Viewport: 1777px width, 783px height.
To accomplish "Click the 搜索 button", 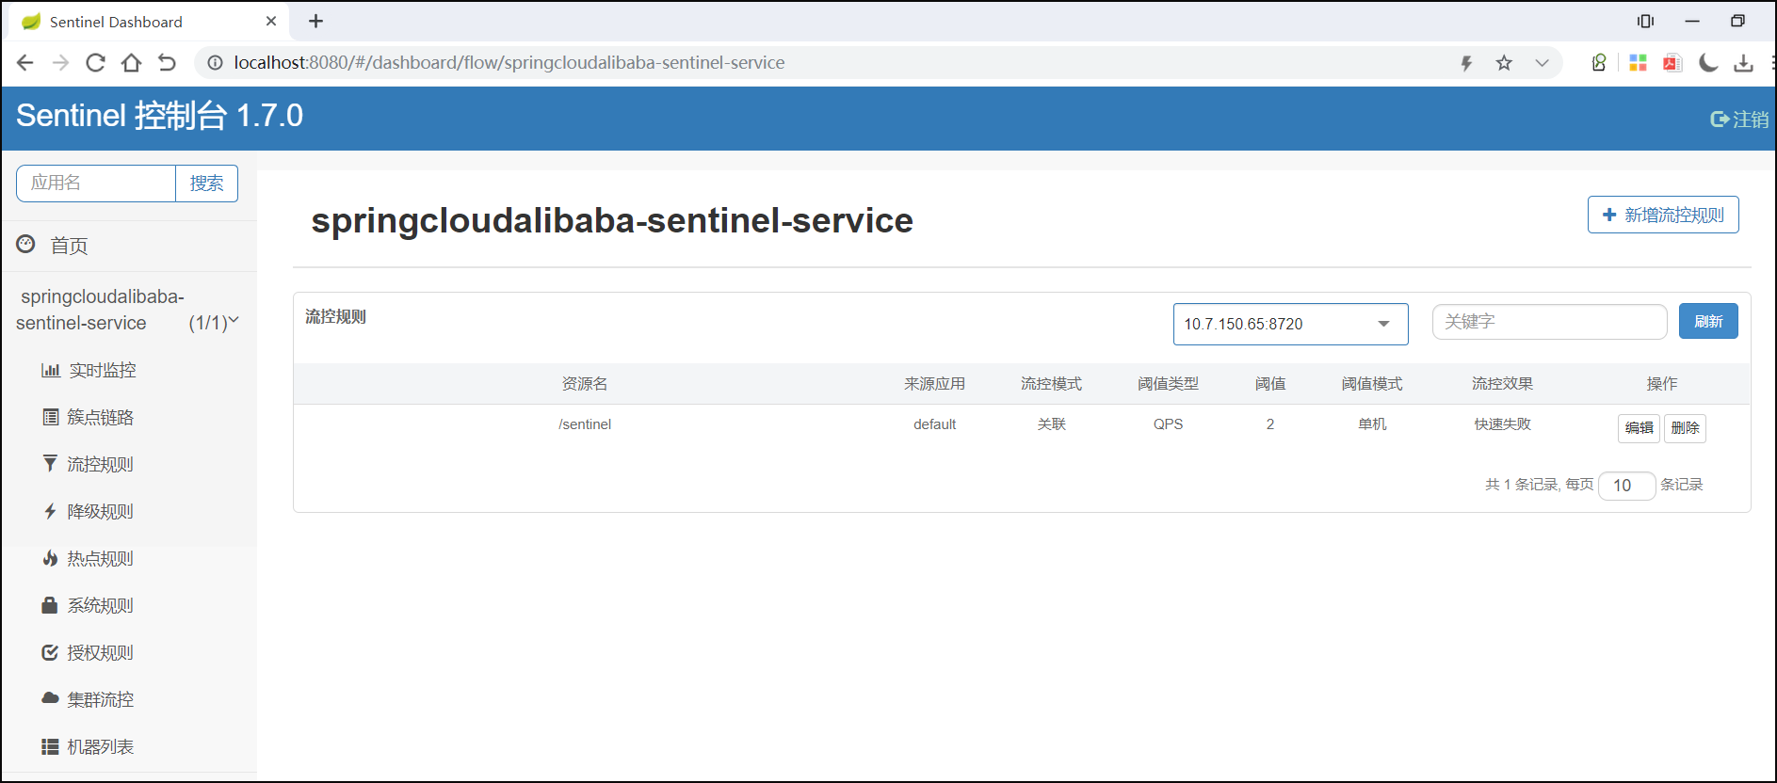I will [x=207, y=184].
